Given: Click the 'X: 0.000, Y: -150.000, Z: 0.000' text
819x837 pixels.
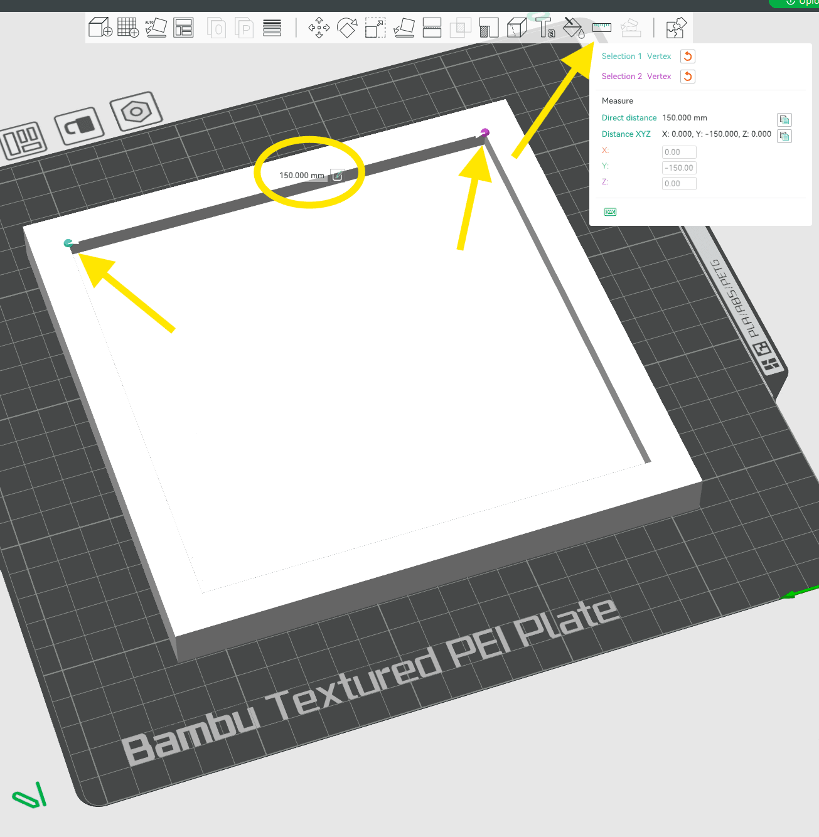Looking at the screenshot, I should point(717,134).
